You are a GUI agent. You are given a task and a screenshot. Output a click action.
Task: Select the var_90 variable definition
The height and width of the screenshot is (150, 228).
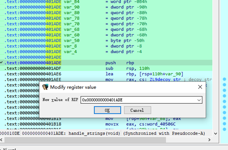tap(106, 7)
